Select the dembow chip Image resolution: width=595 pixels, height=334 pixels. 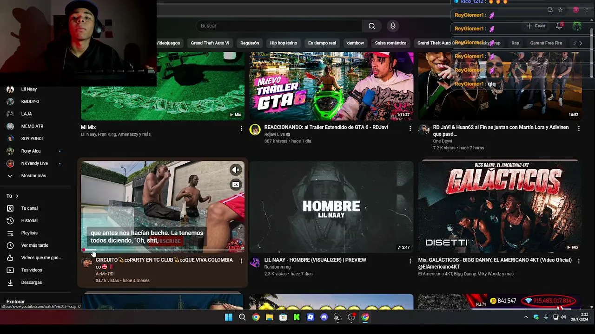pos(356,43)
